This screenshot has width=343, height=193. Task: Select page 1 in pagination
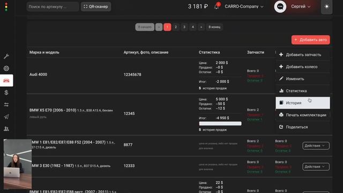pyautogui.click(x=167, y=27)
